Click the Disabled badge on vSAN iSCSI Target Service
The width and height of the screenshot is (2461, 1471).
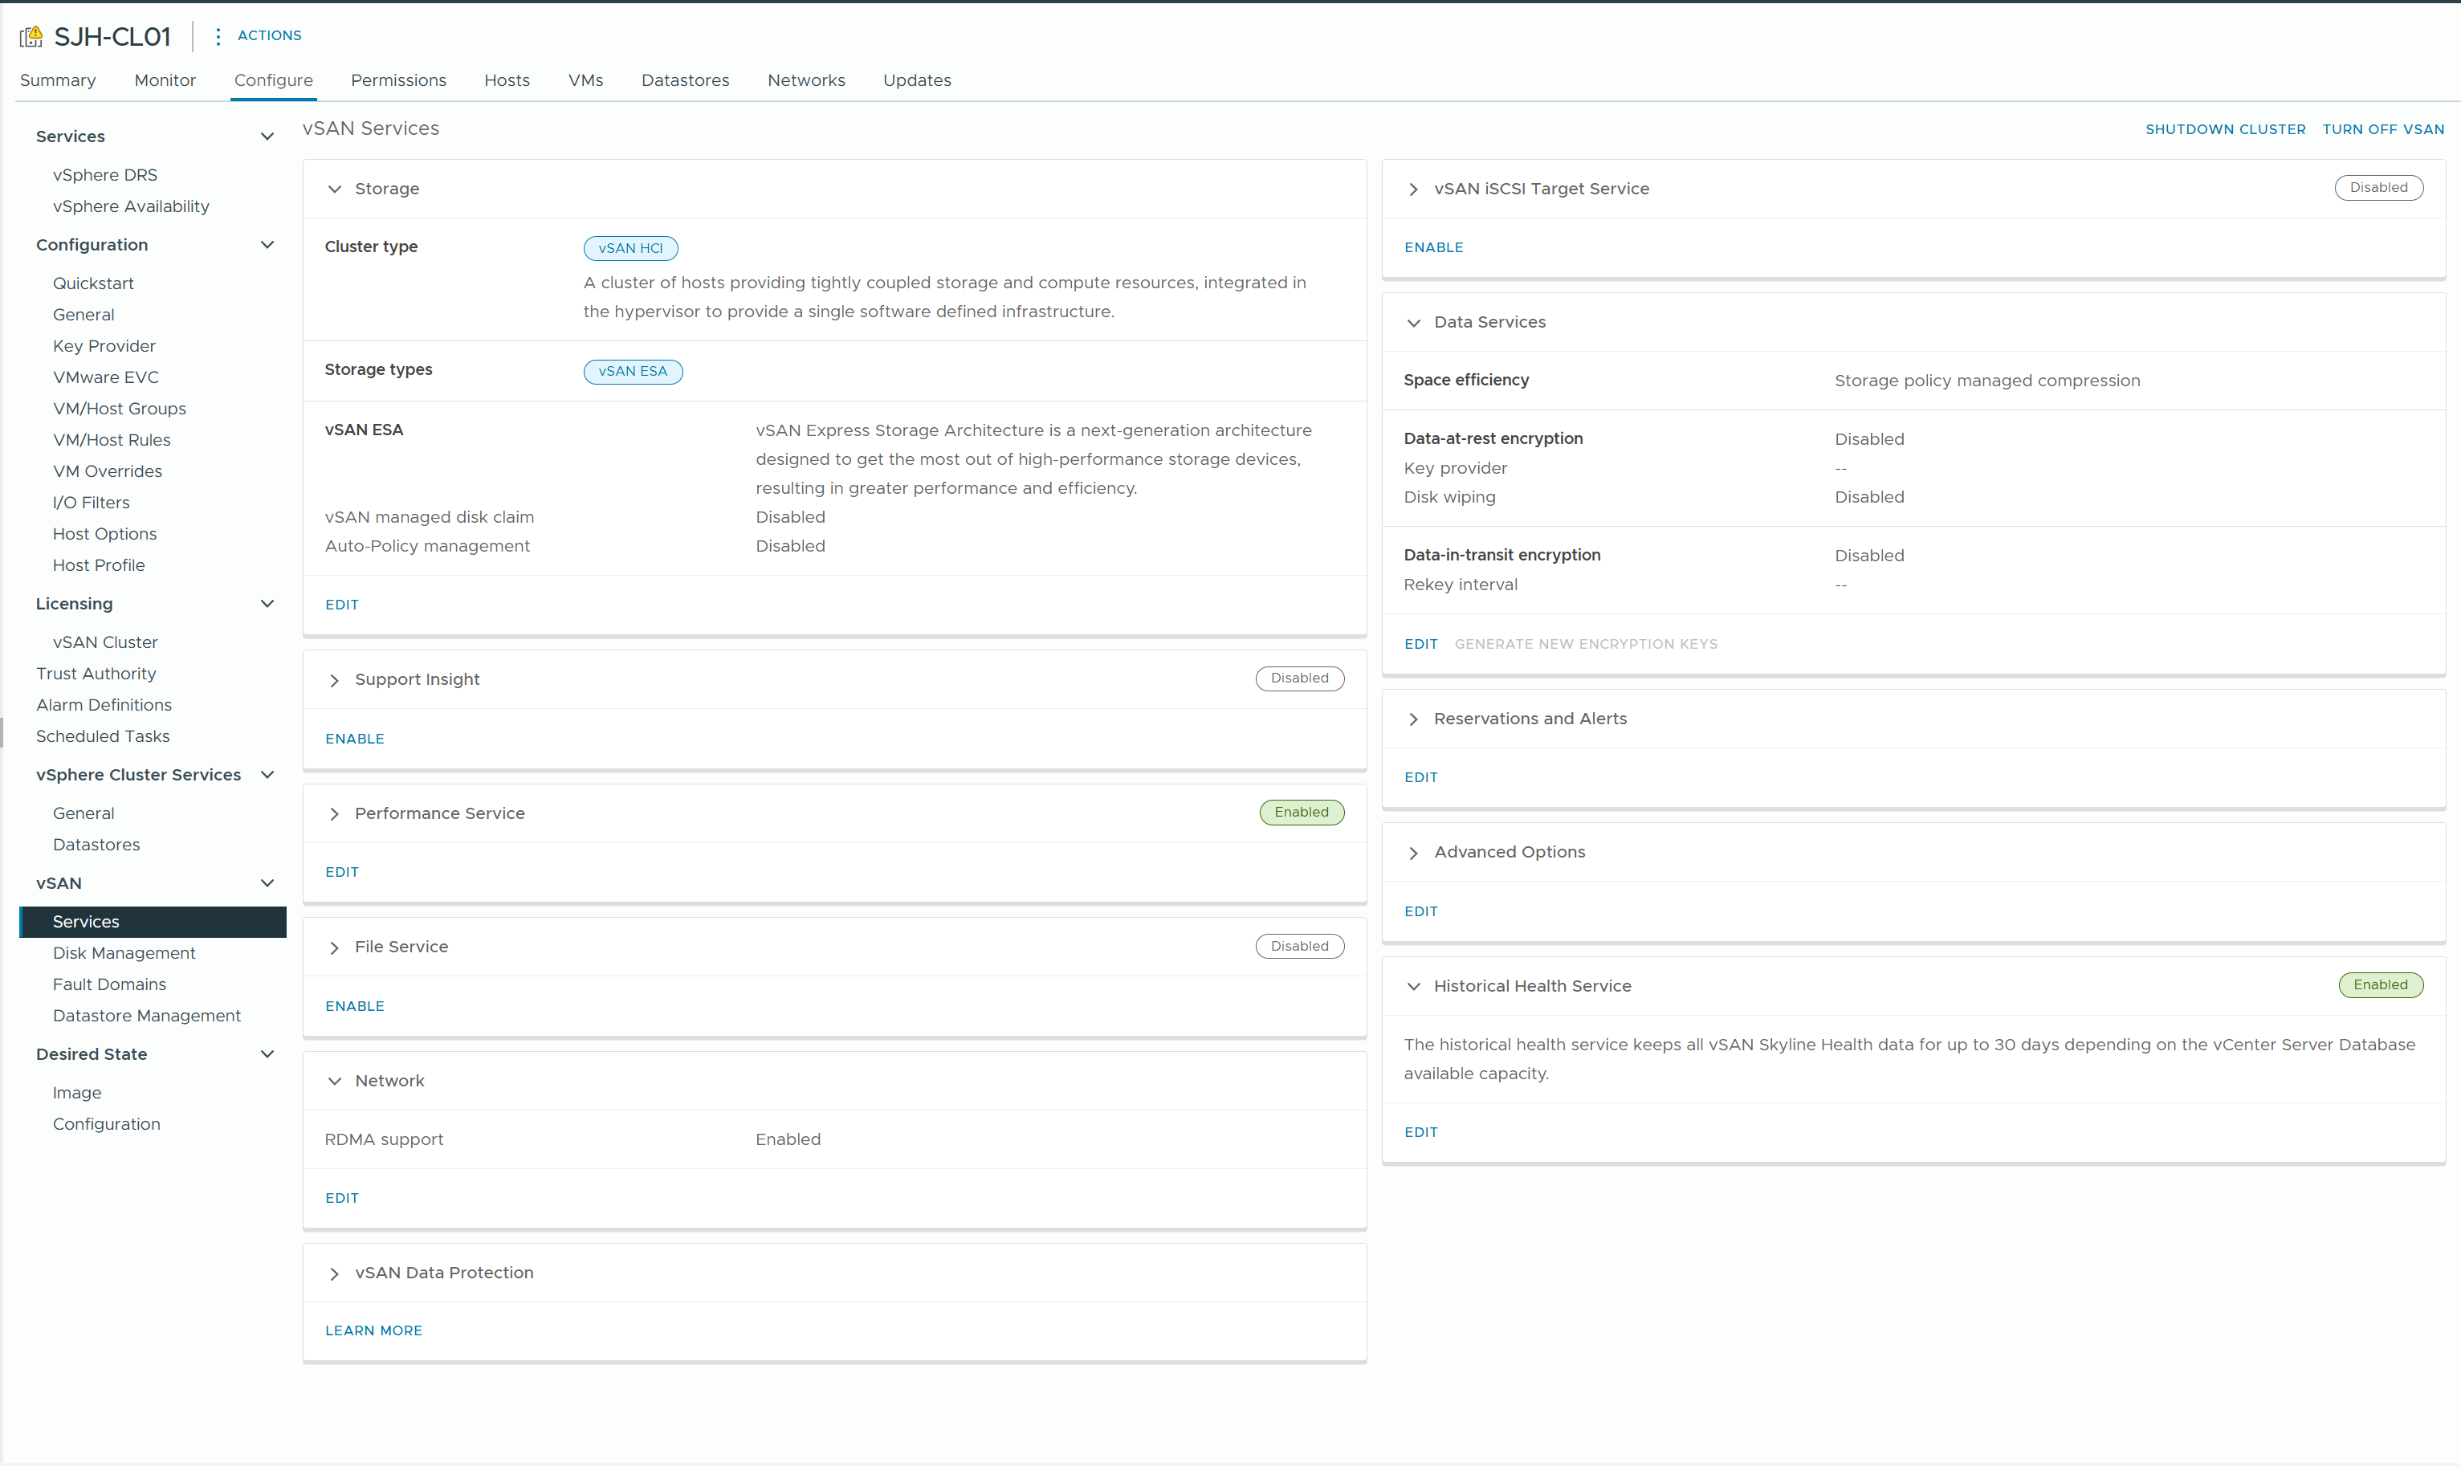coord(2379,187)
